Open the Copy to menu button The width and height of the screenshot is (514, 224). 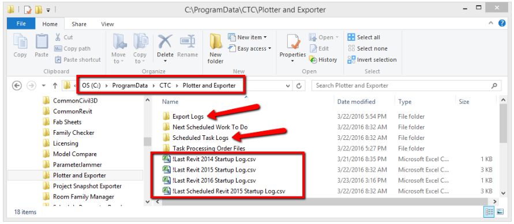click(x=140, y=49)
